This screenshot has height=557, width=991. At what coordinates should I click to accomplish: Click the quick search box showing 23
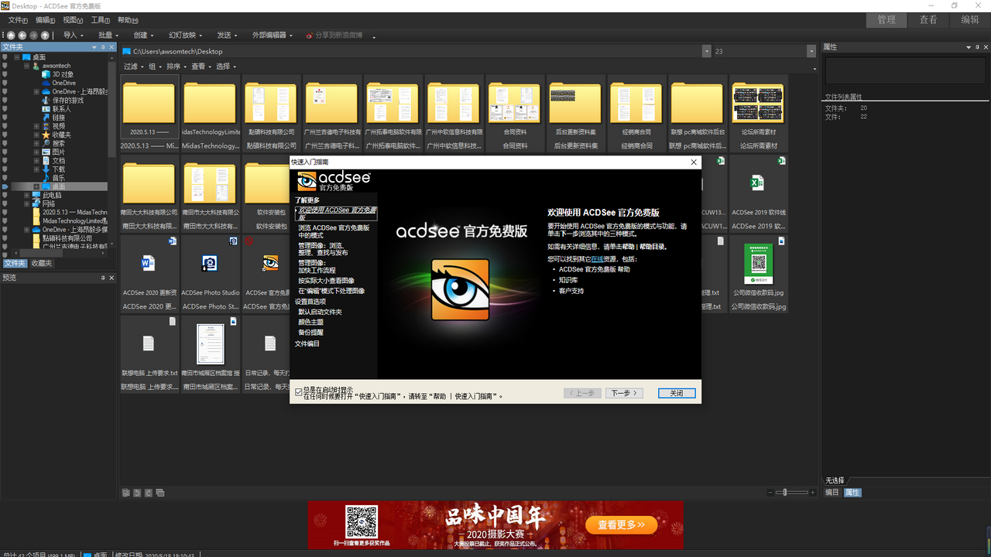click(759, 51)
